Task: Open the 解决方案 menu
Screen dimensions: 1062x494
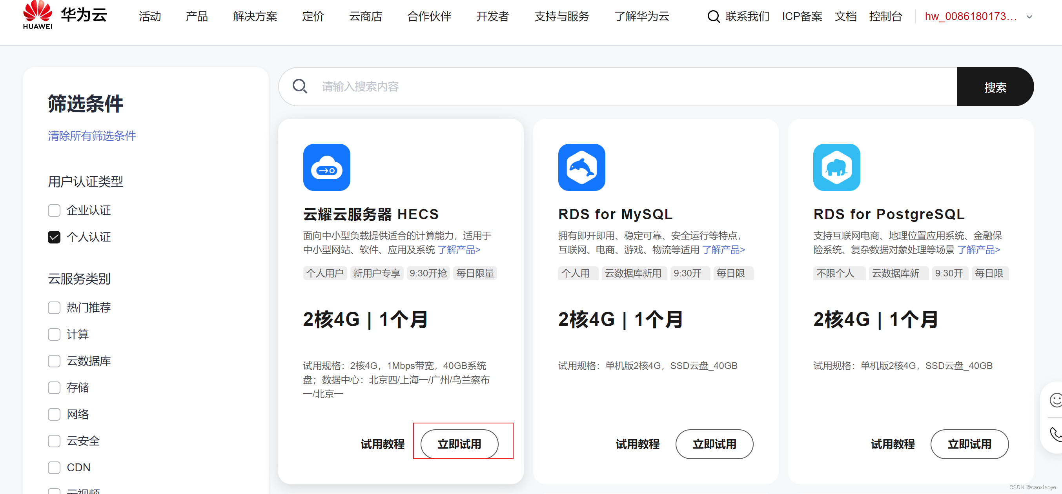Action: click(255, 16)
